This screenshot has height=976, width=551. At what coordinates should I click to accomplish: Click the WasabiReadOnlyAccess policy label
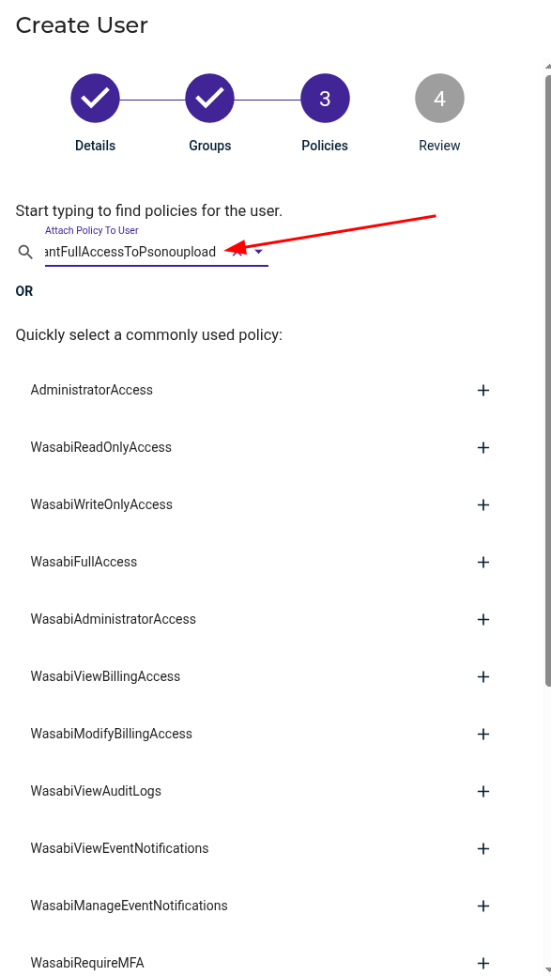pyautogui.click(x=99, y=447)
